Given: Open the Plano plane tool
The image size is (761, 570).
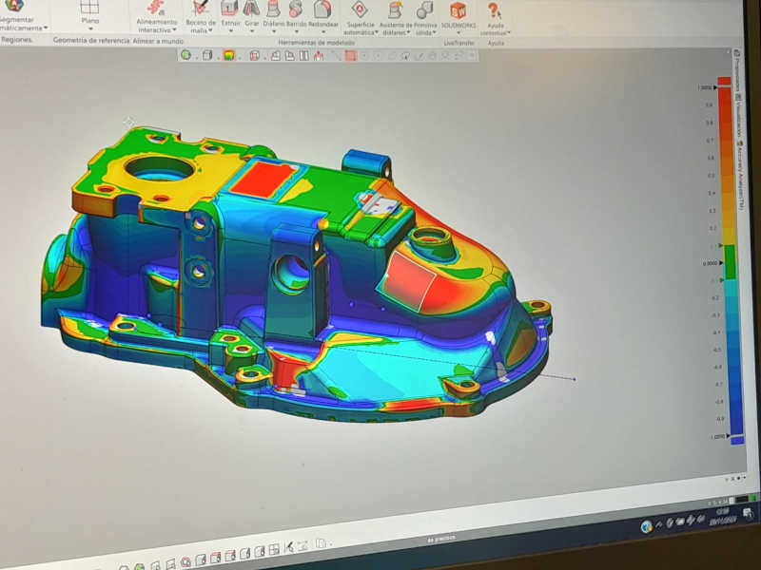Looking at the screenshot, I should 89,9.
